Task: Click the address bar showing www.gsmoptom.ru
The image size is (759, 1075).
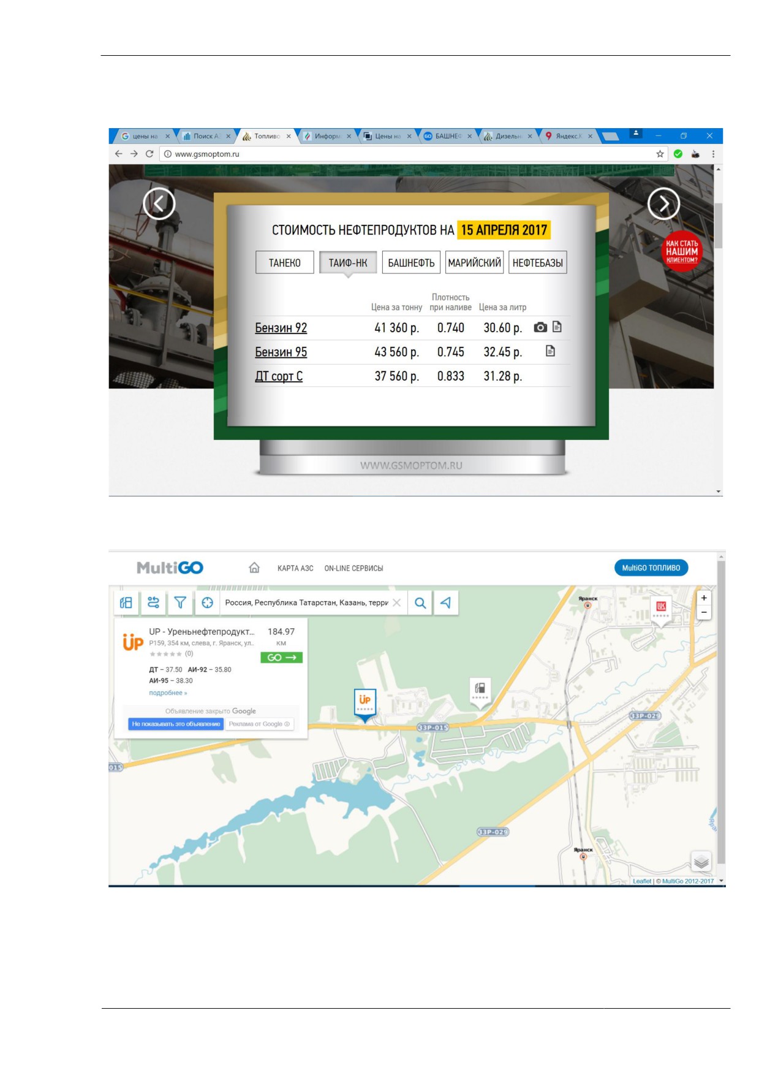Action: point(406,154)
